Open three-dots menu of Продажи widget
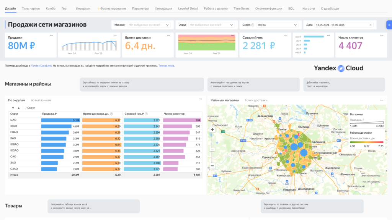Screen dimensions: 392x220 pyautogui.click(x=51, y=35)
